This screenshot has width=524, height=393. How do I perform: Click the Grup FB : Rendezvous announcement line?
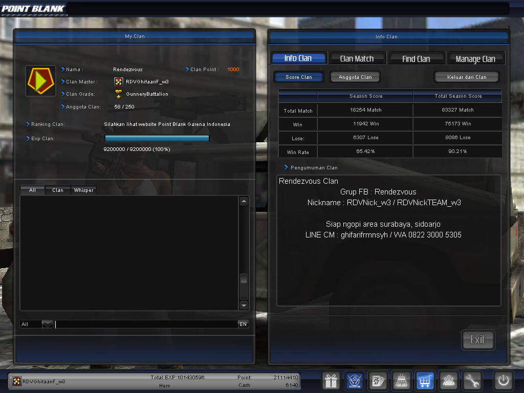coord(378,192)
